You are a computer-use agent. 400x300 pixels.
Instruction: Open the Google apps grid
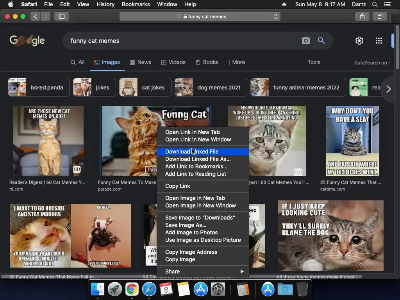[379, 41]
